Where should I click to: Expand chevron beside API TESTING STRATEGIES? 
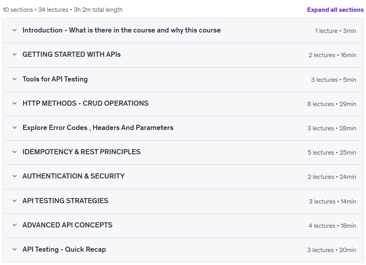click(14, 201)
